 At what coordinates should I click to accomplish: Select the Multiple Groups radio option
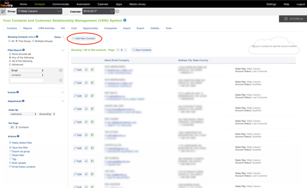(33, 41)
